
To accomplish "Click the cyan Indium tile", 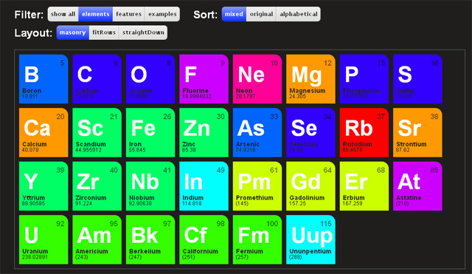I will (x=204, y=186).
